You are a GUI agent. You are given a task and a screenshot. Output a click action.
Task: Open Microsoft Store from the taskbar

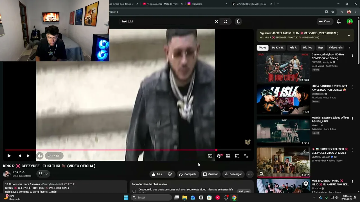[209, 198]
